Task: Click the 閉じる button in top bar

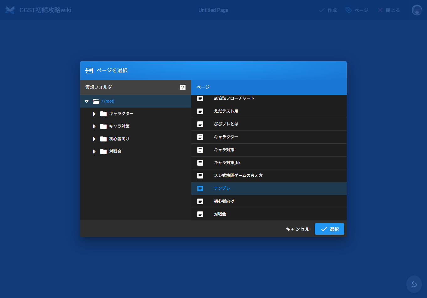Action: 389,10
